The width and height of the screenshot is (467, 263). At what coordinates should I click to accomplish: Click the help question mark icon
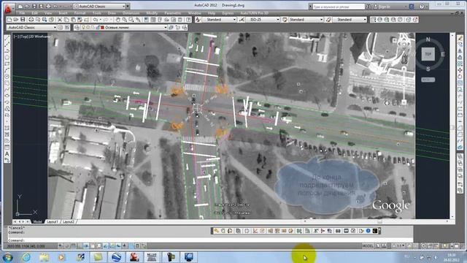point(422,7)
